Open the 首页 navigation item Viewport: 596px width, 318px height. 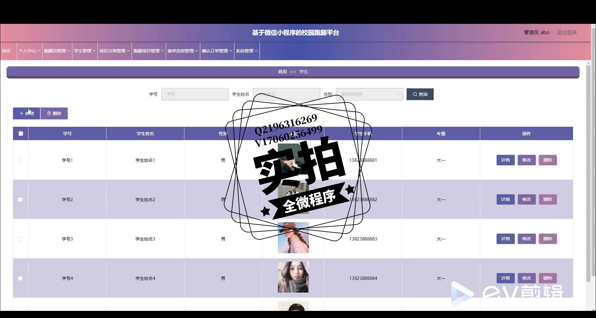[x=7, y=51]
